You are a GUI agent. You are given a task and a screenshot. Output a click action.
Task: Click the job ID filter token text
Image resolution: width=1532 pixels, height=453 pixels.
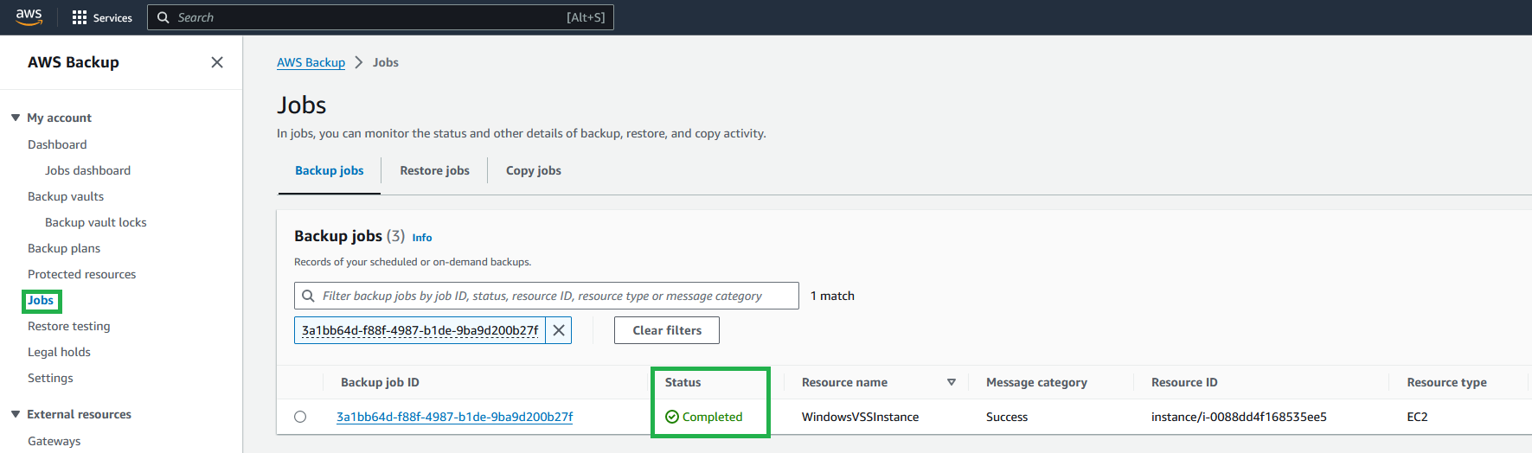[x=420, y=330]
